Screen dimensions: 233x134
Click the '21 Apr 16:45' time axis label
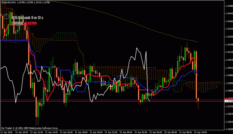coord(66,132)
